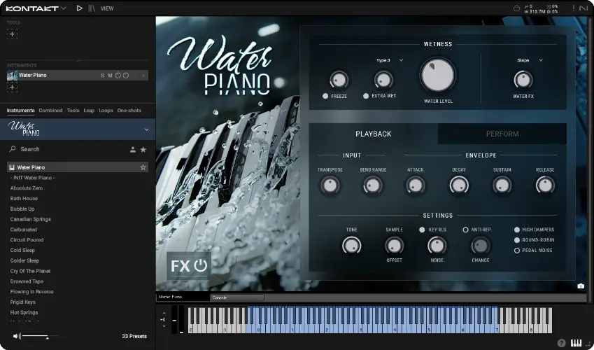Mute the Water Piano instrument

[x=110, y=76]
